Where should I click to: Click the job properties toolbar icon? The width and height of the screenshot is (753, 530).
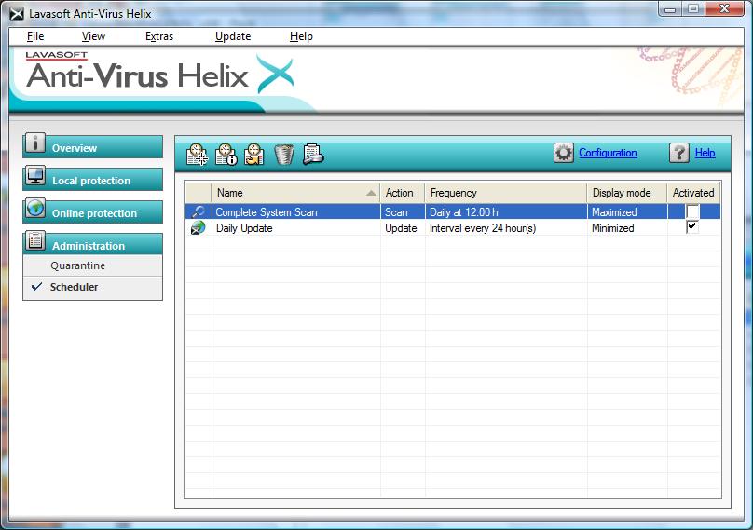click(x=226, y=155)
